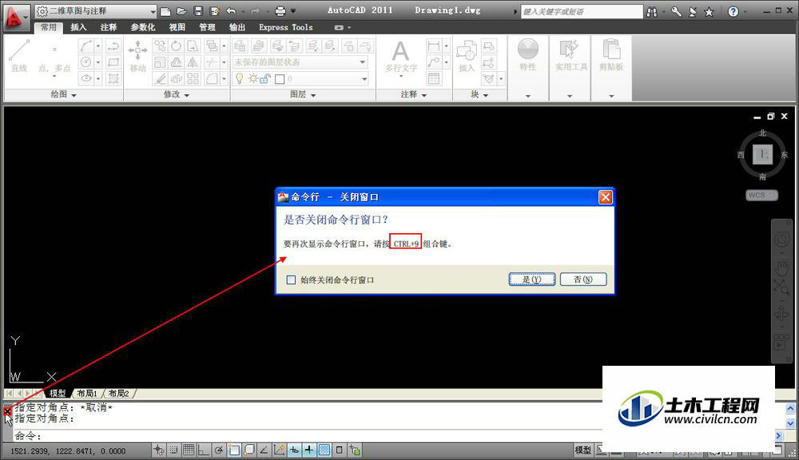Toggle Ortho mode in the status bar
This screenshot has width=799, height=460.
[203, 450]
